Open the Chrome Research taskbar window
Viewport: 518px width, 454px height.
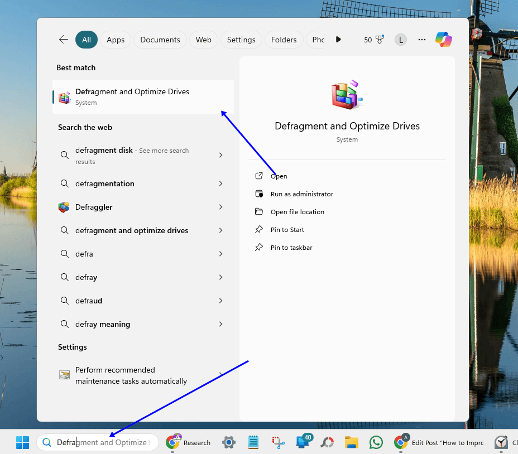point(188,442)
